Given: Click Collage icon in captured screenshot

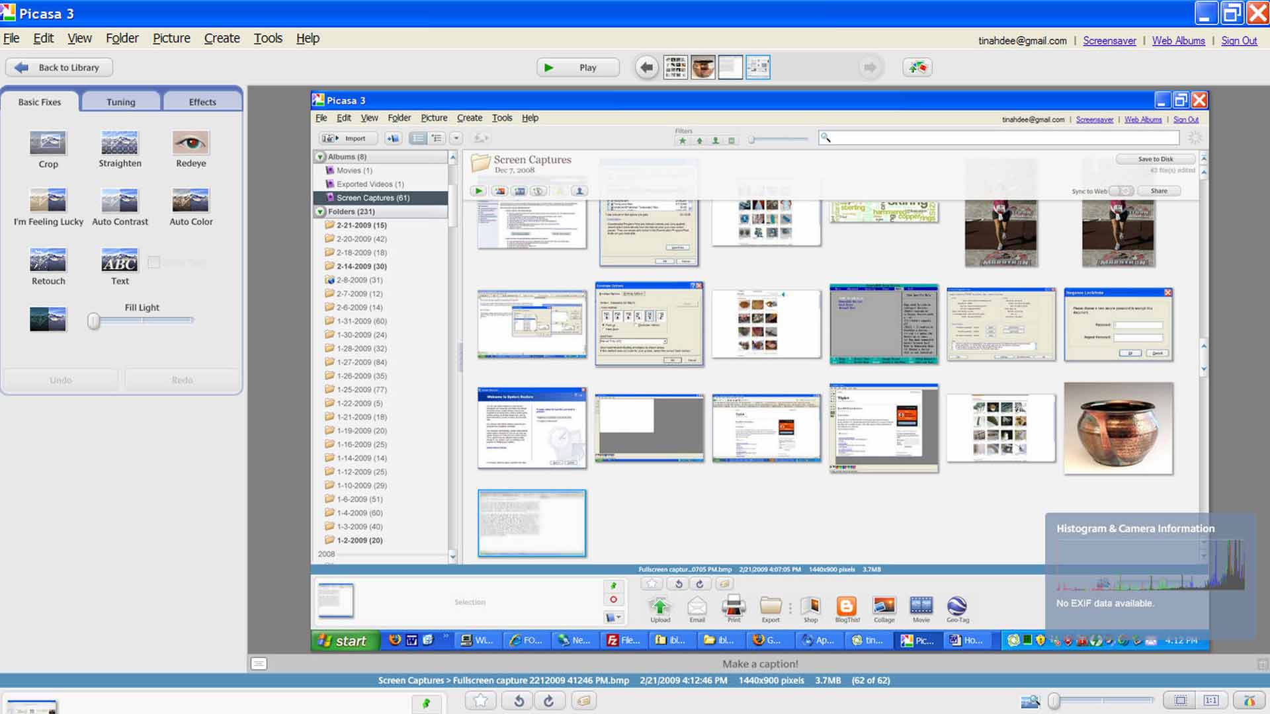Looking at the screenshot, I should click(x=884, y=610).
